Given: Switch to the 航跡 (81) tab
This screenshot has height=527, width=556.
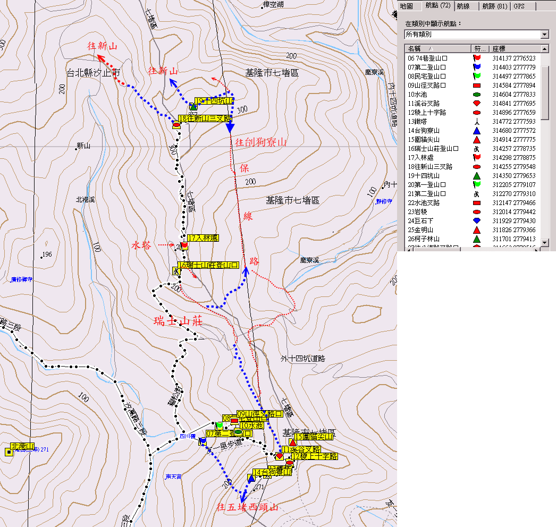Looking at the screenshot, I should coord(494,6).
